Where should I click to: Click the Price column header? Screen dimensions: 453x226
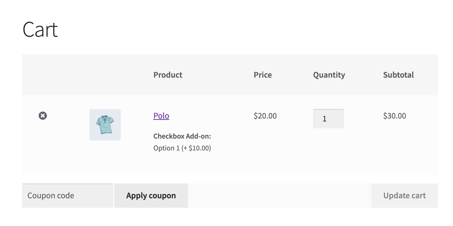tap(263, 75)
